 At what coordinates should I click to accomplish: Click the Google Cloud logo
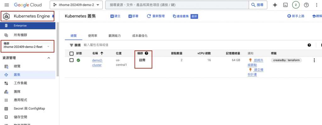tap(28, 5)
